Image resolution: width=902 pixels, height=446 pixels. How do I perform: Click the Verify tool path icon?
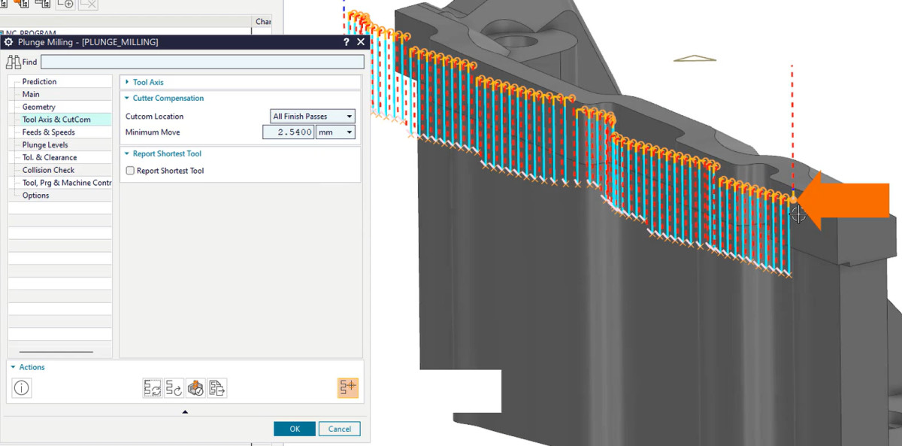(x=195, y=388)
